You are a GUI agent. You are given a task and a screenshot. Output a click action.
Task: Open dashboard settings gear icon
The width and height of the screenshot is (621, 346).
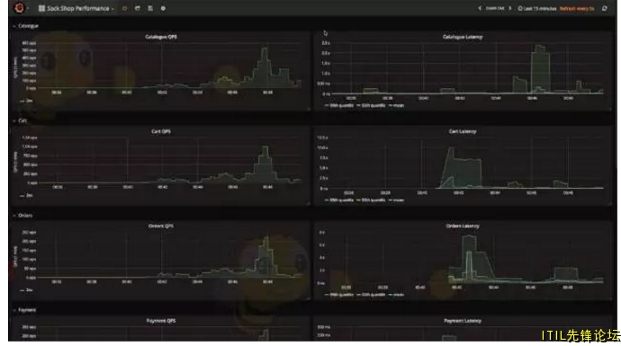coord(163,8)
